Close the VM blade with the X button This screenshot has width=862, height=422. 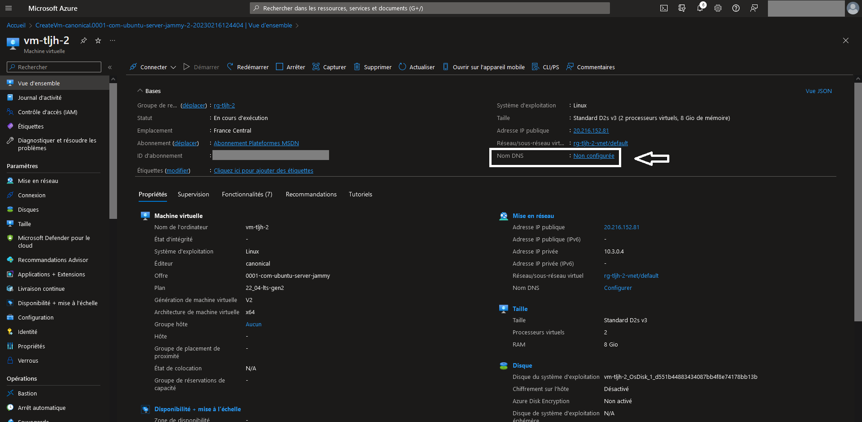pos(846,40)
